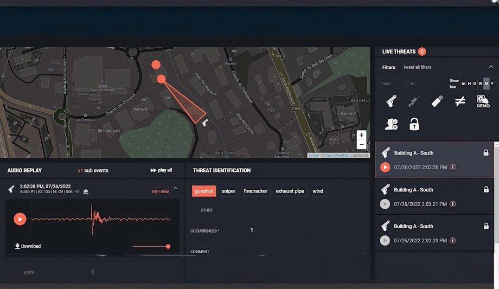Click the Occurrences value field
The height and width of the screenshot is (289, 499).
(307, 230)
